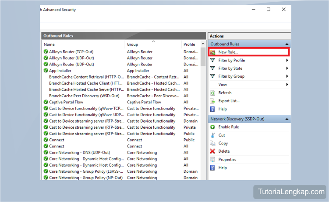Click the Export List icon
This screenshot has width=329, height=202.
point(212,101)
